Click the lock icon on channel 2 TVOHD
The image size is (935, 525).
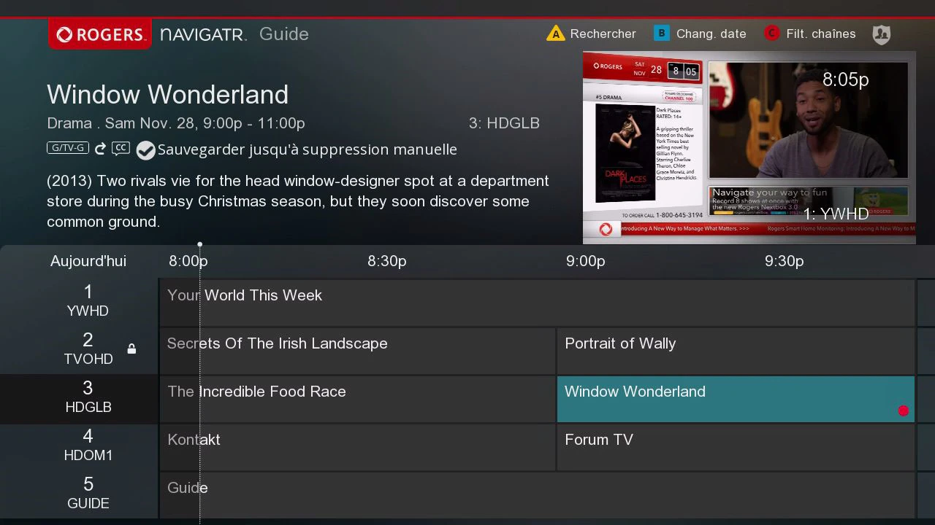pyautogui.click(x=131, y=349)
